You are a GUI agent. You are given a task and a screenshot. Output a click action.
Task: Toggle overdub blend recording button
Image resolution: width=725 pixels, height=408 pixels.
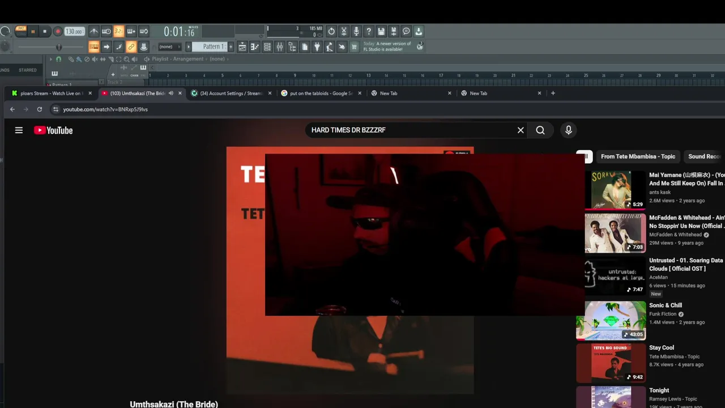[x=131, y=31]
